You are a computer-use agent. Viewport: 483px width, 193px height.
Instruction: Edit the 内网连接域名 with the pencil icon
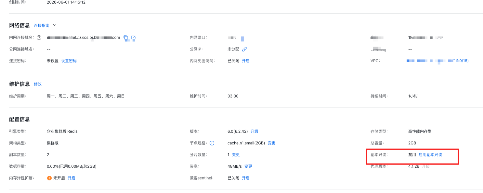[133, 38]
